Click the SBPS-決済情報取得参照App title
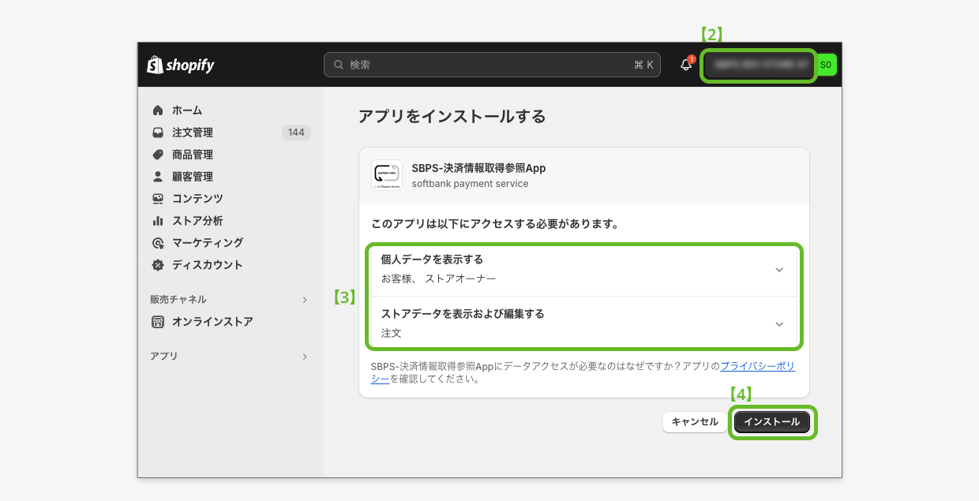The image size is (979, 501). (478, 168)
